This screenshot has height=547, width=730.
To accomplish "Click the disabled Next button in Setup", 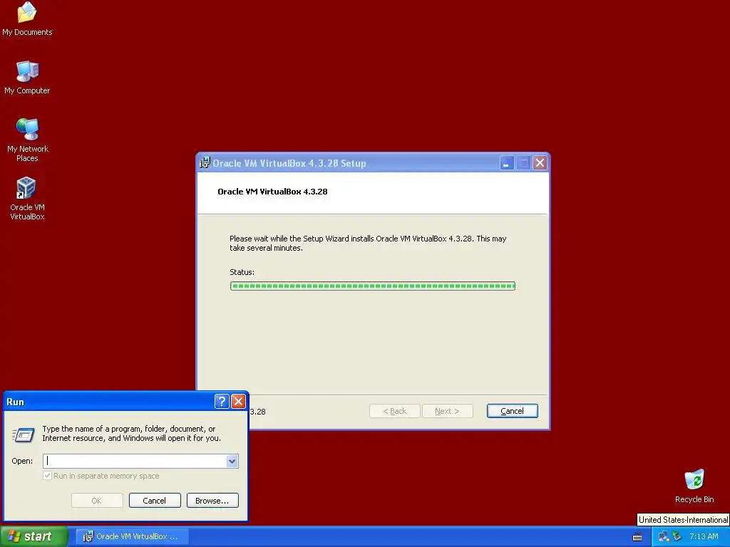I will 448,411.
